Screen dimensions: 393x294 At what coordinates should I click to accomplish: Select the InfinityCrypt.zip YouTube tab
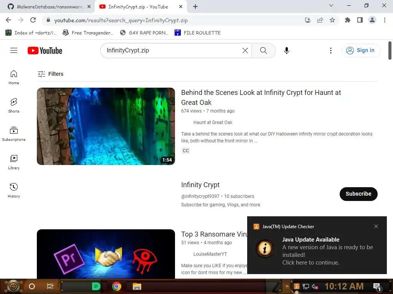pos(138,7)
